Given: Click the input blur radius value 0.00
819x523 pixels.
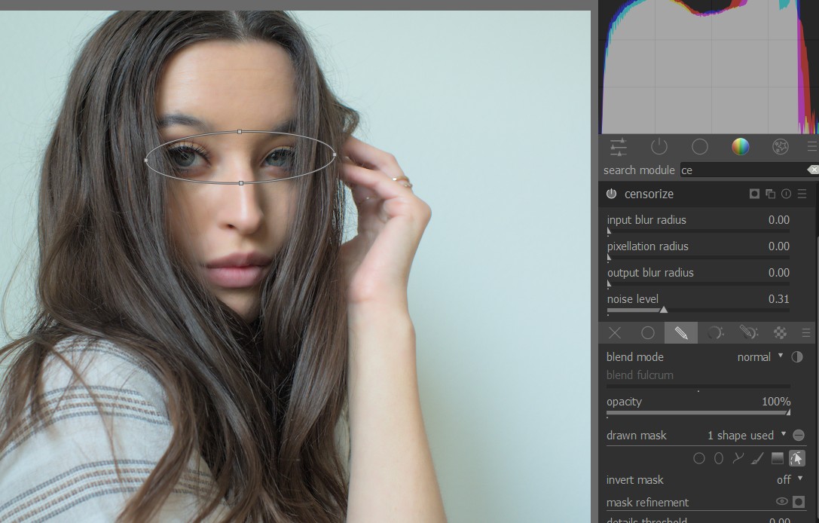Looking at the screenshot, I should click(x=779, y=220).
